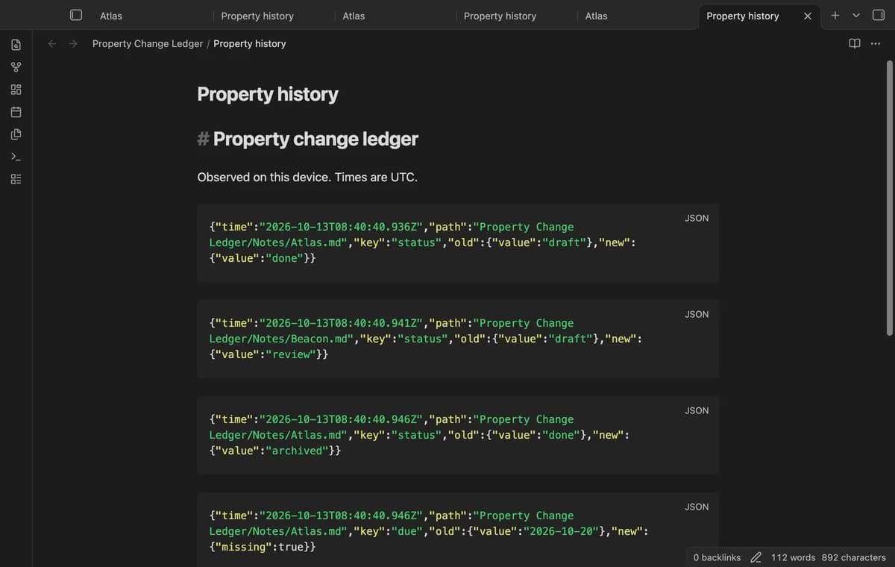Open the quick switcher from the ribbon
Viewport: 895px width, 567px height.
(16, 45)
